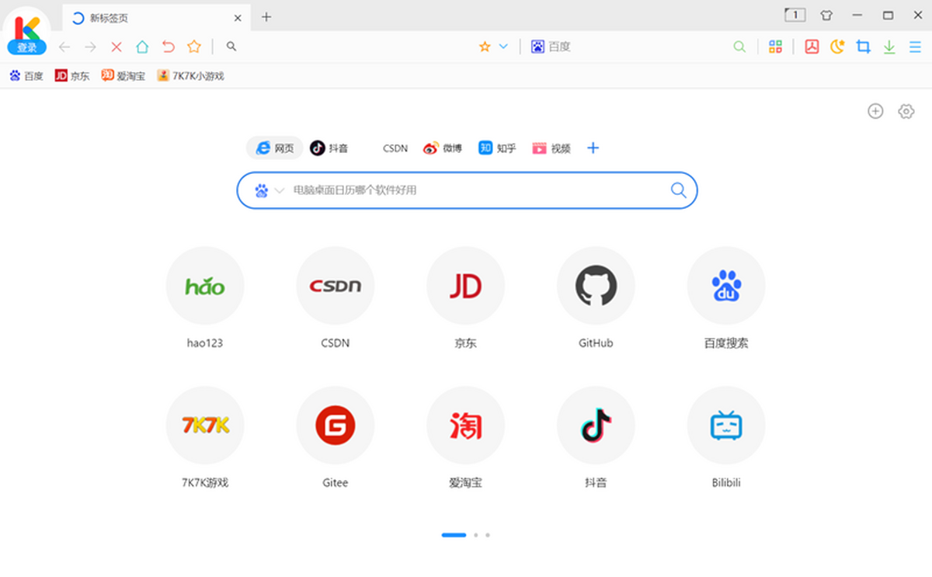Click the home icon in the toolbar

142,47
